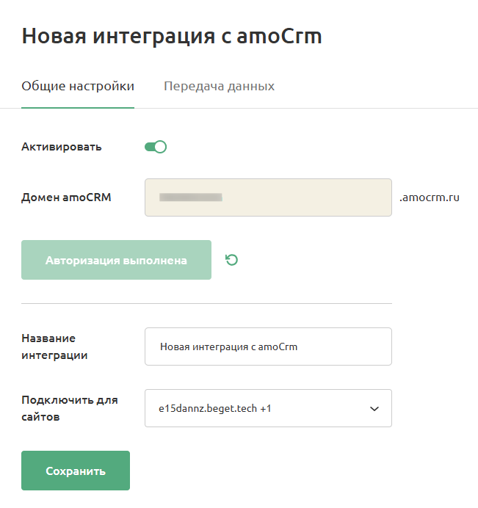
Task: Click the Название интеграции label
Action: tap(55, 346)
